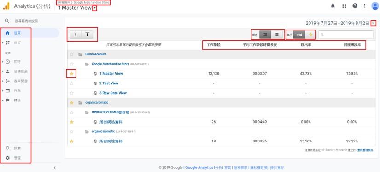
Task: Focus the table search input field
Action: tap(346, 35)
